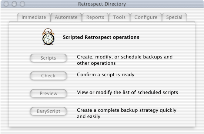
Task: Click the 'Create a complete backup strategy' description
Action: coord(127,113)
